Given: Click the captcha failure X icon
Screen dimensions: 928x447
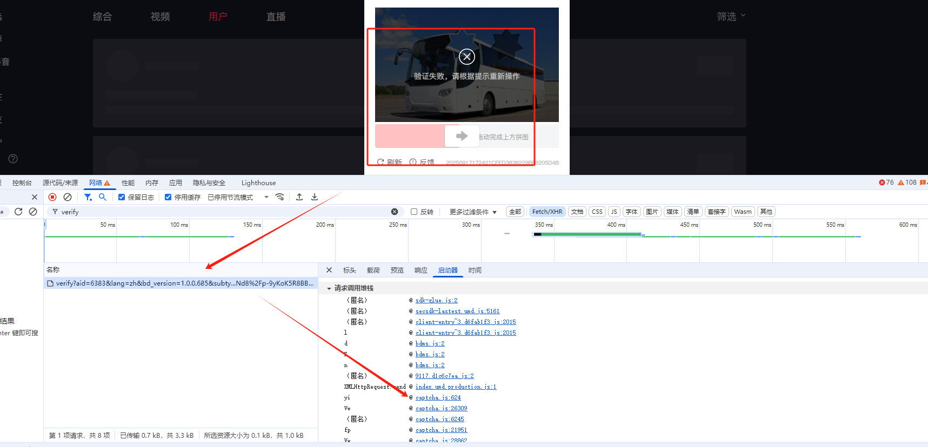Looking at the screenshot, I should [x=467, y=57].
